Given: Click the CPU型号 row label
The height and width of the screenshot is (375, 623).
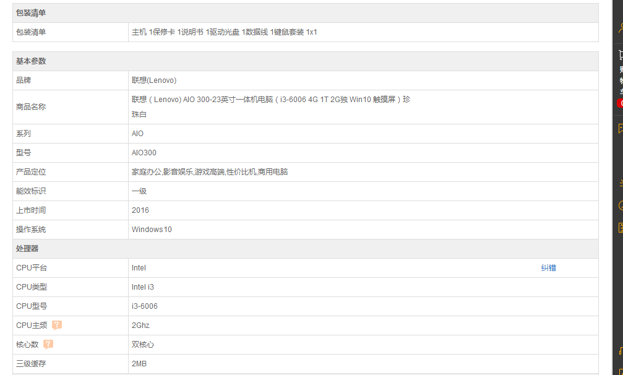Looking at the screenshot, I should (x=32, y=306).
